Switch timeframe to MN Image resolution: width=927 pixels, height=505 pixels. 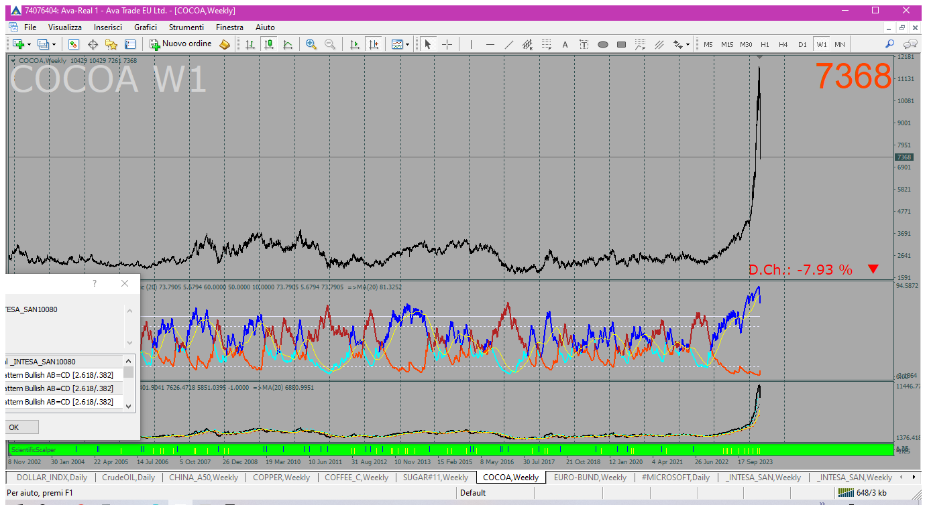tap(840, 44)
